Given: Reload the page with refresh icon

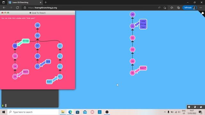Looking at the screenshot, I should coord(17,8).
